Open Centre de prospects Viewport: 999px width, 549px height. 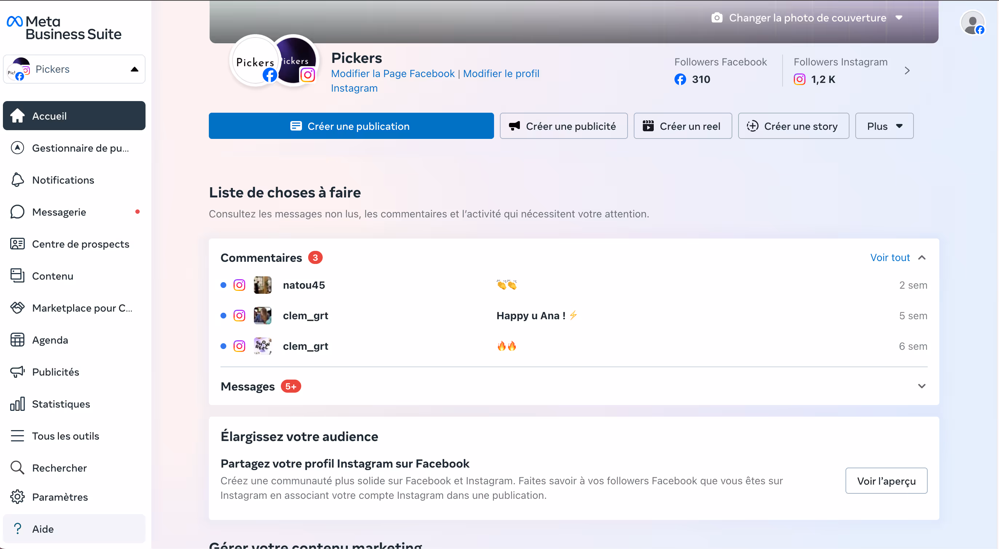coord(74,244)
